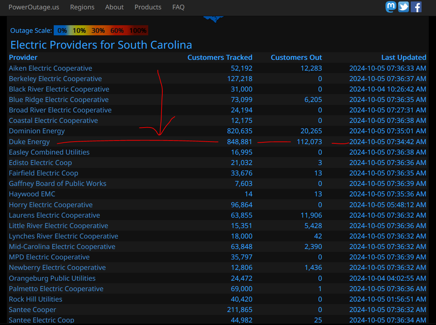The image size is (436, 325).
Task: Open the Facebook social icon
Action: point(416,7)
